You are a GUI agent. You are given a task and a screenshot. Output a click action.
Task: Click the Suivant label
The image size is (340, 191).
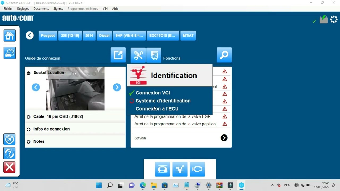(x=140, y=138)
